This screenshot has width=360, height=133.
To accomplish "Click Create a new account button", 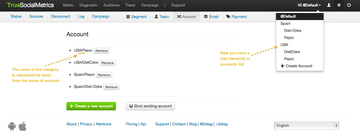I will [91, 106].
